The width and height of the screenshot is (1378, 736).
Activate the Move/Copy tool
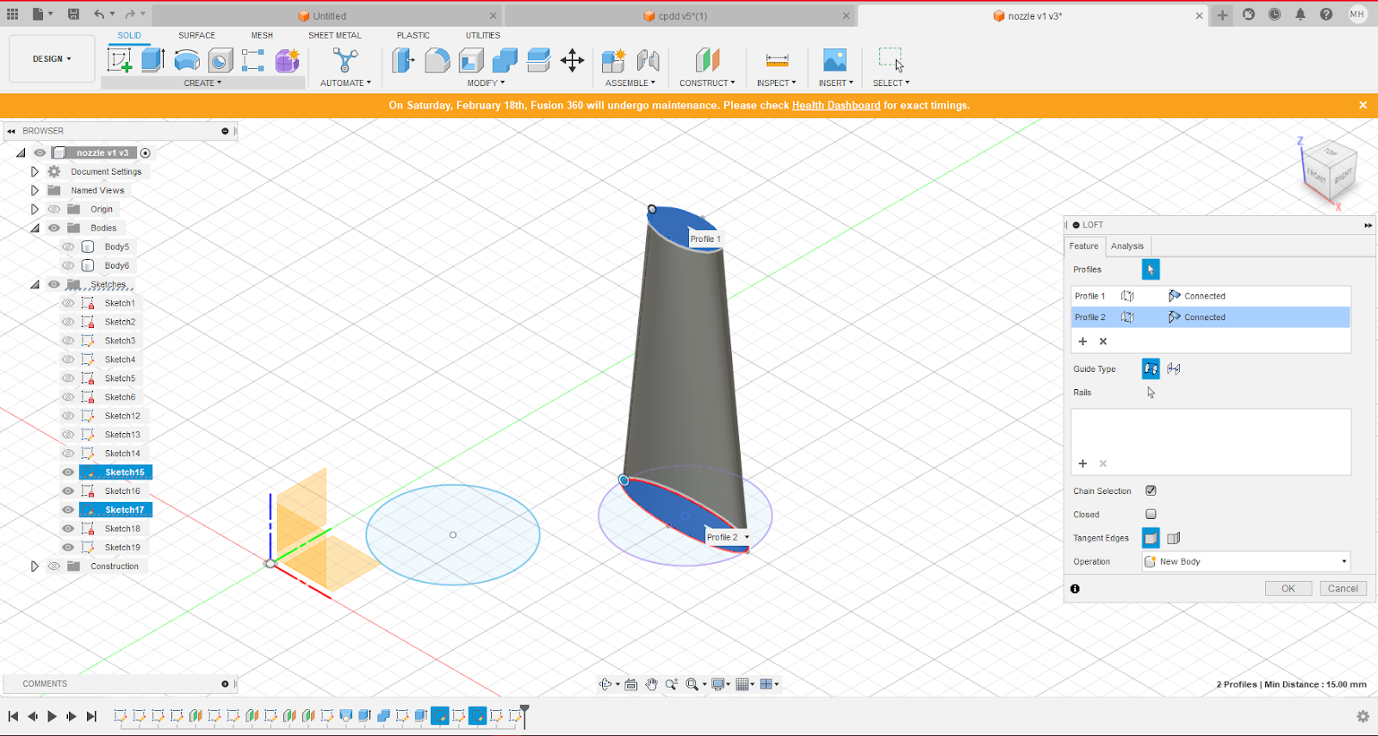click(572, 60)
